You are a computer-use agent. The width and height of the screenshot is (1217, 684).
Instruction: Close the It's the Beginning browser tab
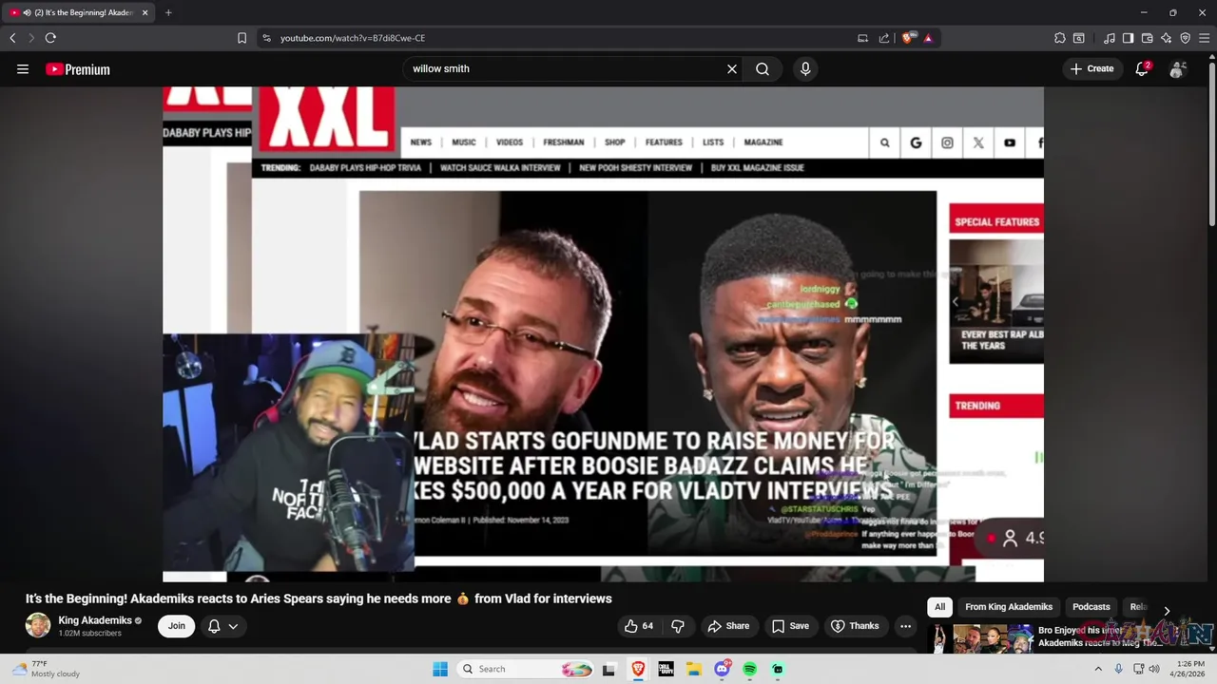click(x=145, y=12)
